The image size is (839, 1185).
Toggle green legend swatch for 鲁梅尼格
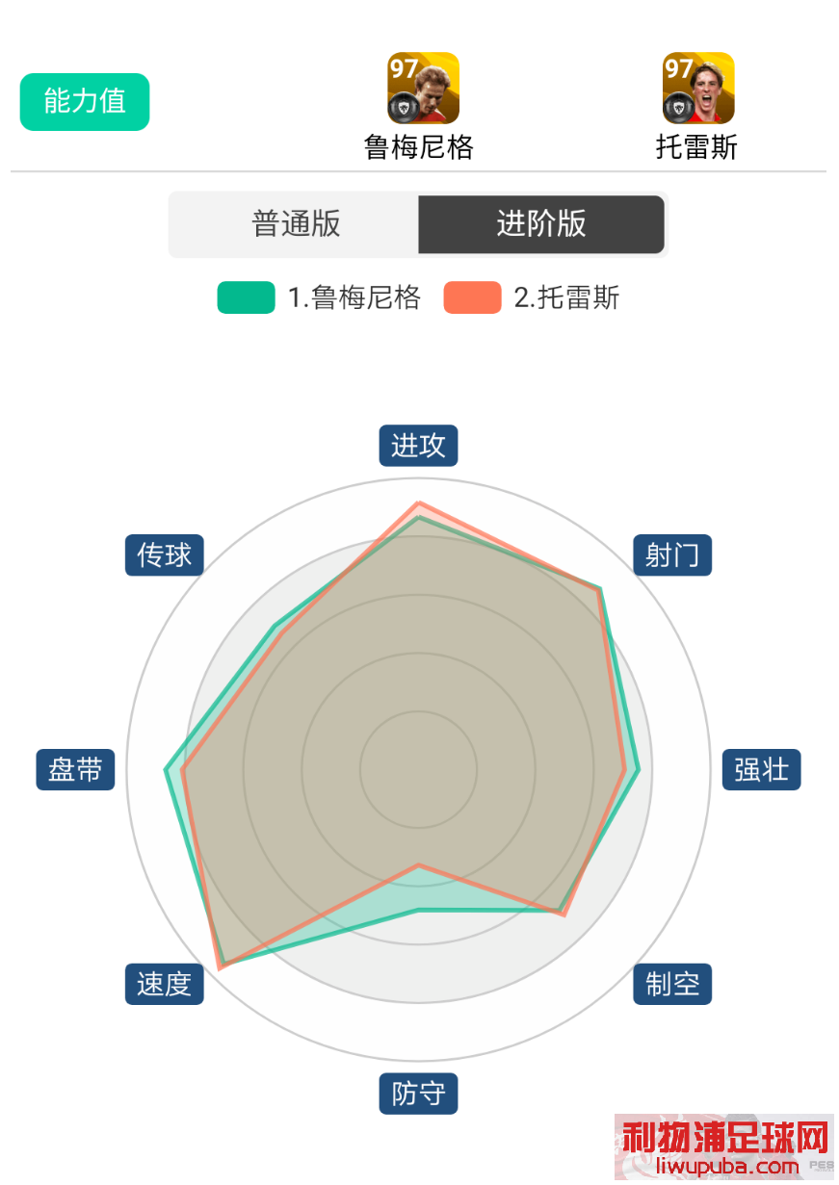pyautogui.click(x=246, y=298)
